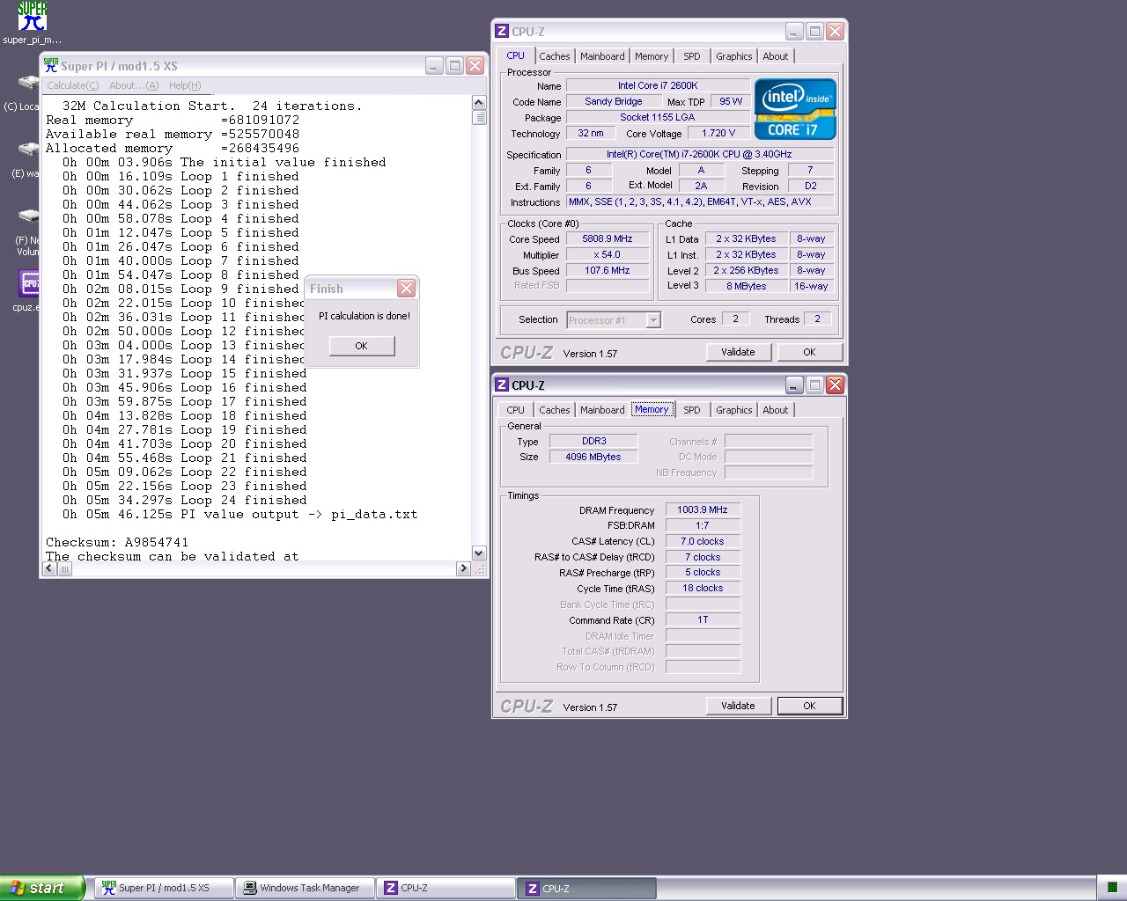The image size is (1127, 901).
Task: Switch to Mainboard tab in upper CPU-Z
Action: tap(602, 56)
